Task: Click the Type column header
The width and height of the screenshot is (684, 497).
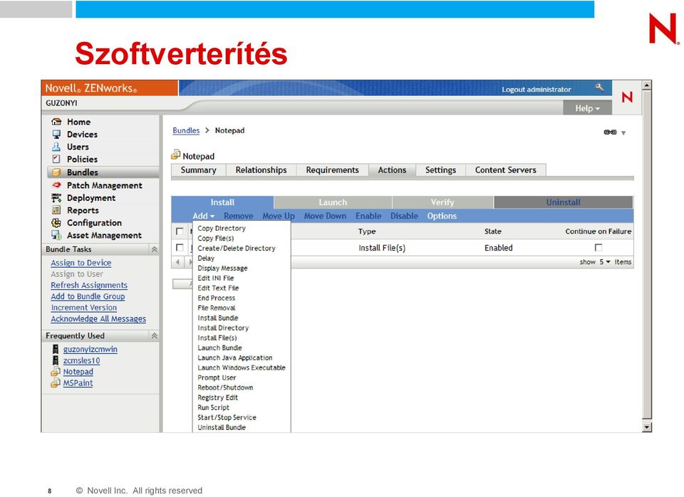Action: pos(367,231)
